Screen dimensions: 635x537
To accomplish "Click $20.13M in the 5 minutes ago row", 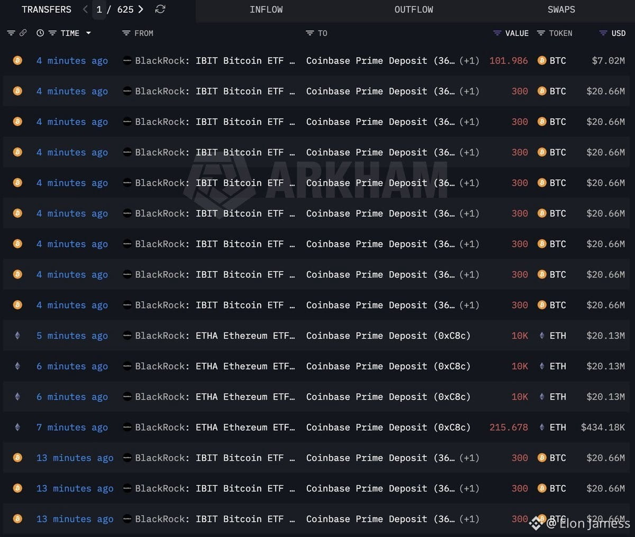I will click(x=606, y=336).
